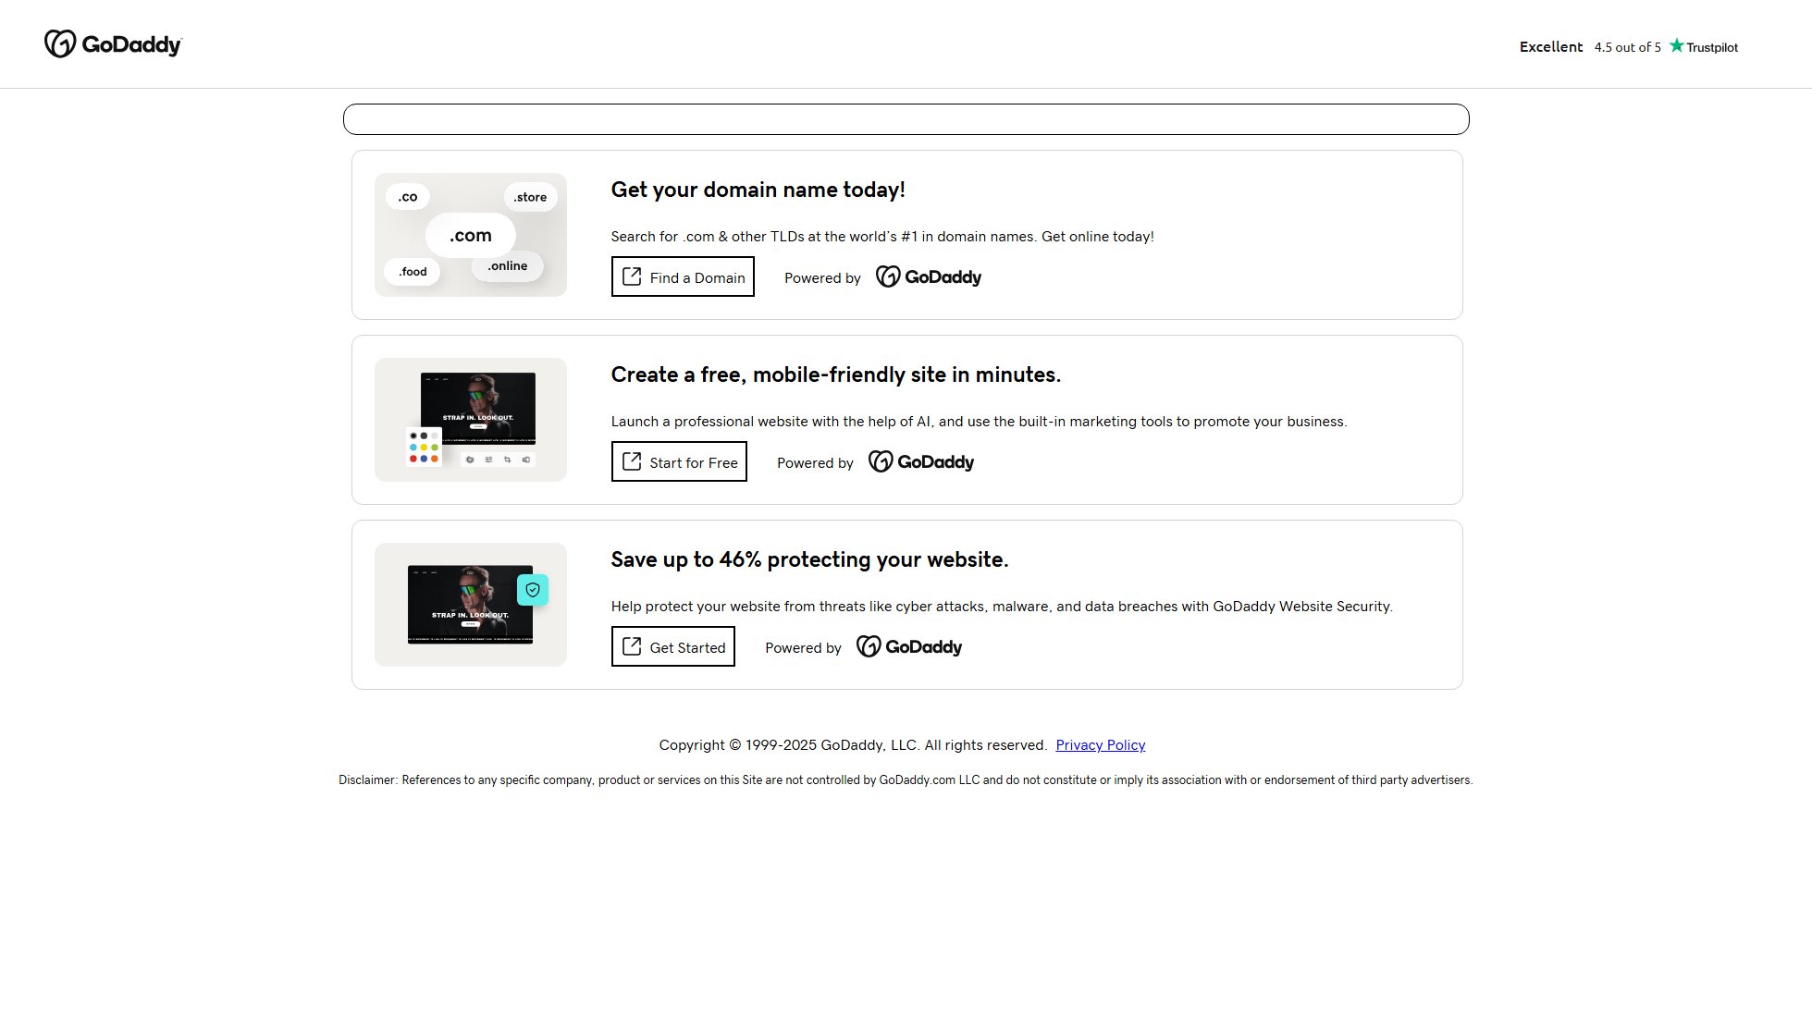Click the Get Started button
This screenshot has height=1031, width=1812.
pyautogui.click(x=672, y=646)
